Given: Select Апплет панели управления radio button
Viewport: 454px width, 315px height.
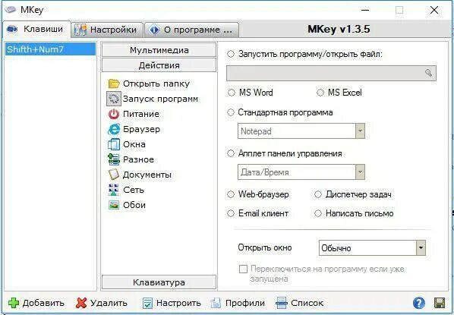Looking at the screenshot, I should 231,153.
